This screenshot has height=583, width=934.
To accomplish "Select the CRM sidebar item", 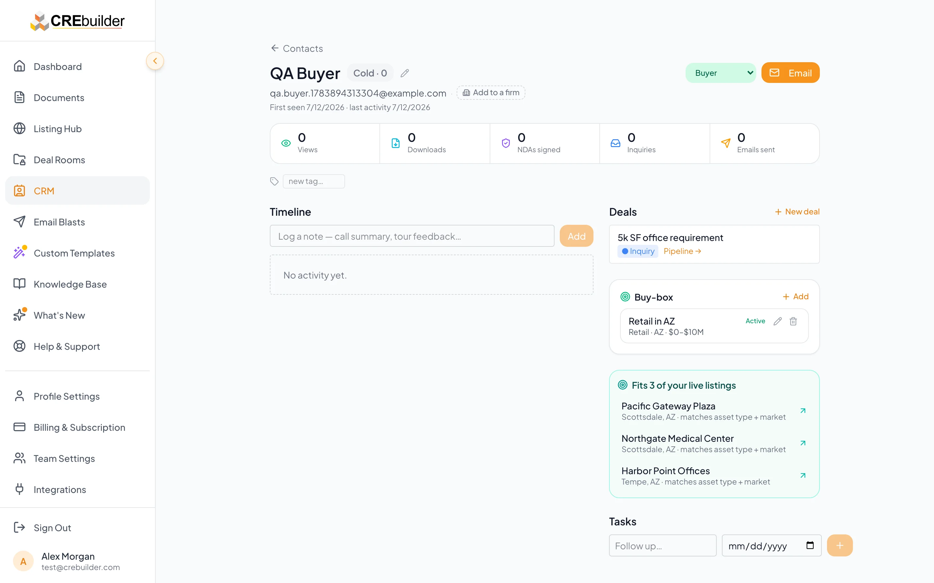I will pyautogui.click(x=77, y=191).
